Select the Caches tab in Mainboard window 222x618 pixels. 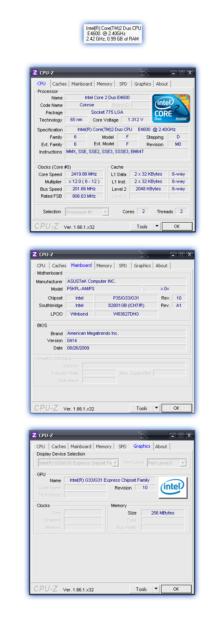pos(59,266)
